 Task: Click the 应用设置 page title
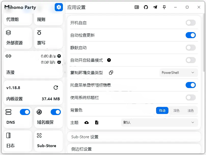tap(76, 7)
